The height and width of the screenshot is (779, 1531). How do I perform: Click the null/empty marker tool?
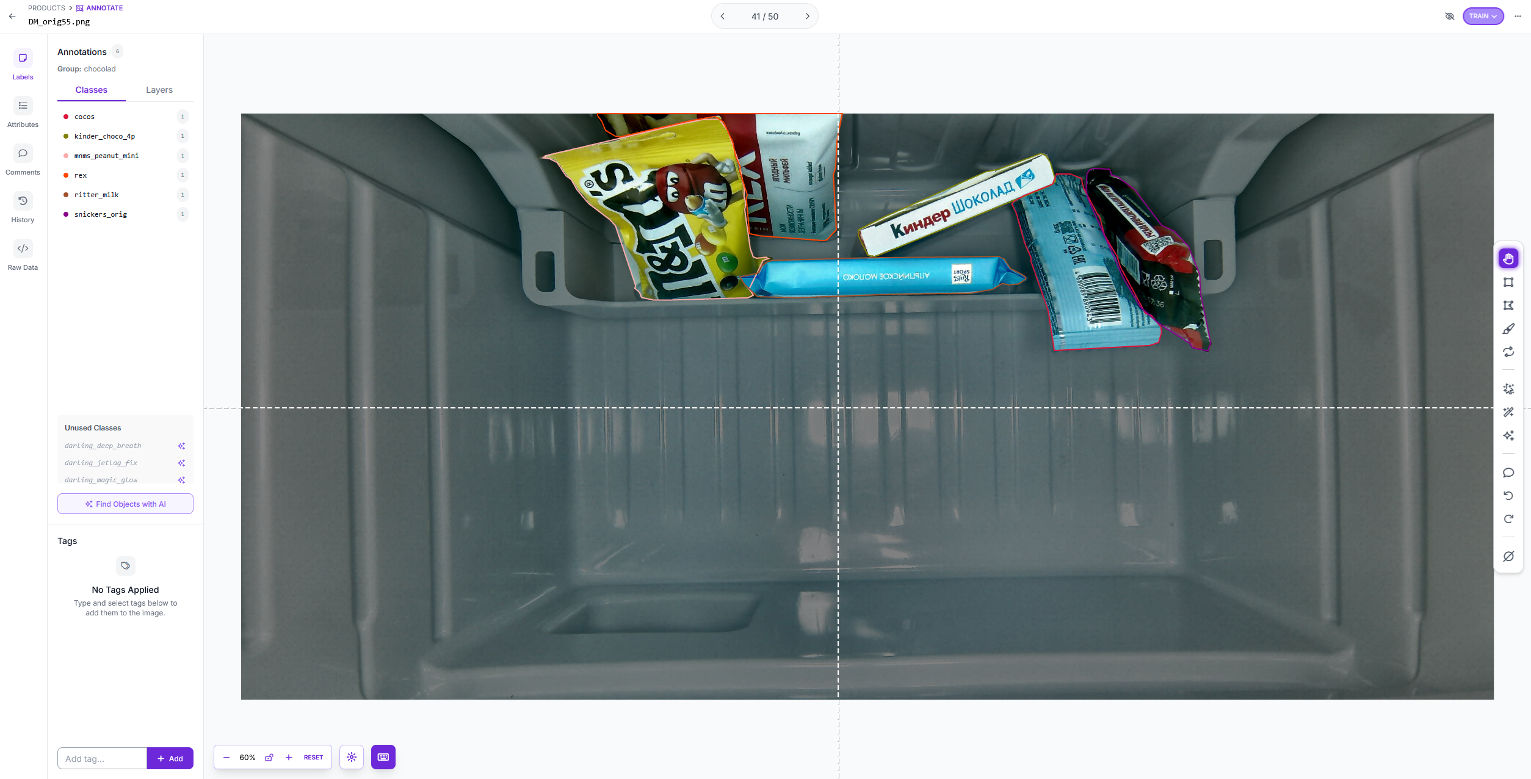[1508, 556]
